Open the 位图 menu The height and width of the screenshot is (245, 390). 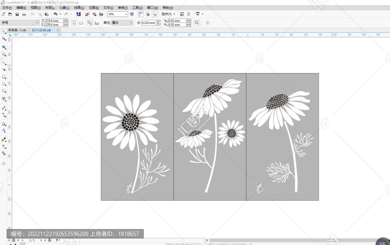tap(94, 8)
